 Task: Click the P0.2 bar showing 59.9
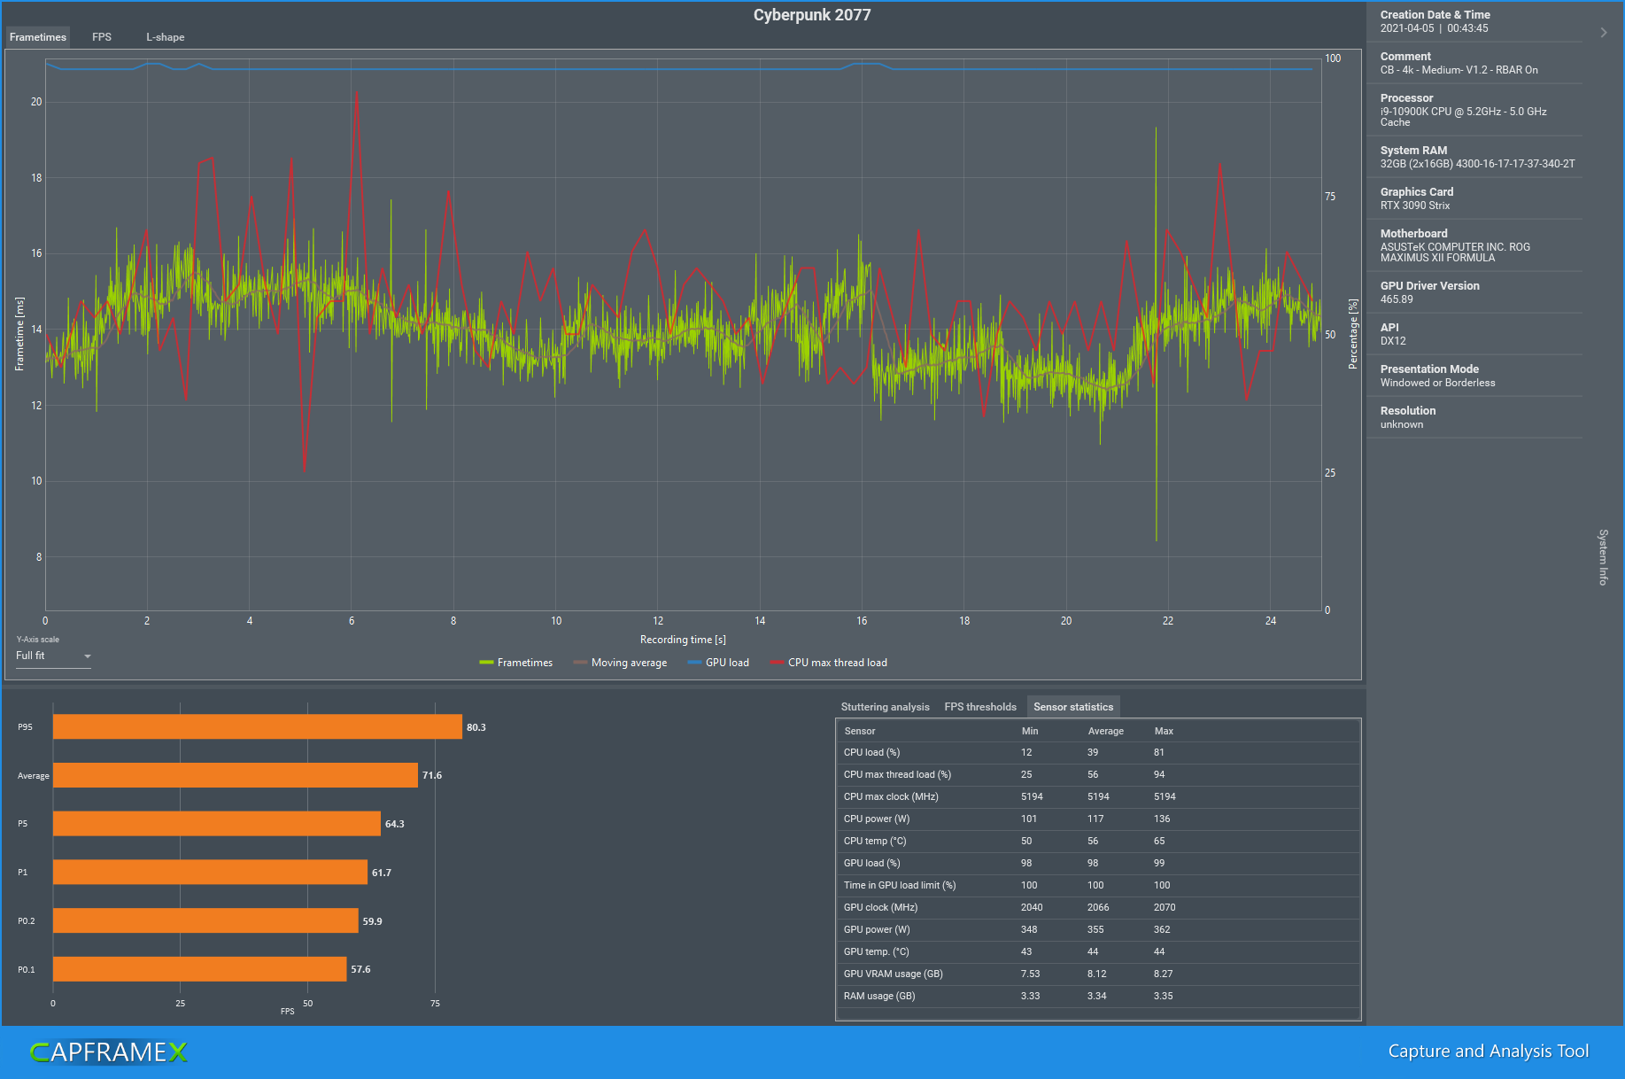tap(205, 921)
